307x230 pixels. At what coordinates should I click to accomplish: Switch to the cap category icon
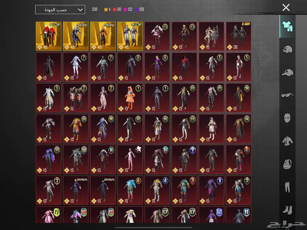click(x=287, y=72)
